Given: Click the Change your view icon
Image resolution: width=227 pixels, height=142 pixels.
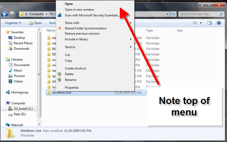Looking at the screenshot, I should tap(195, 23).
